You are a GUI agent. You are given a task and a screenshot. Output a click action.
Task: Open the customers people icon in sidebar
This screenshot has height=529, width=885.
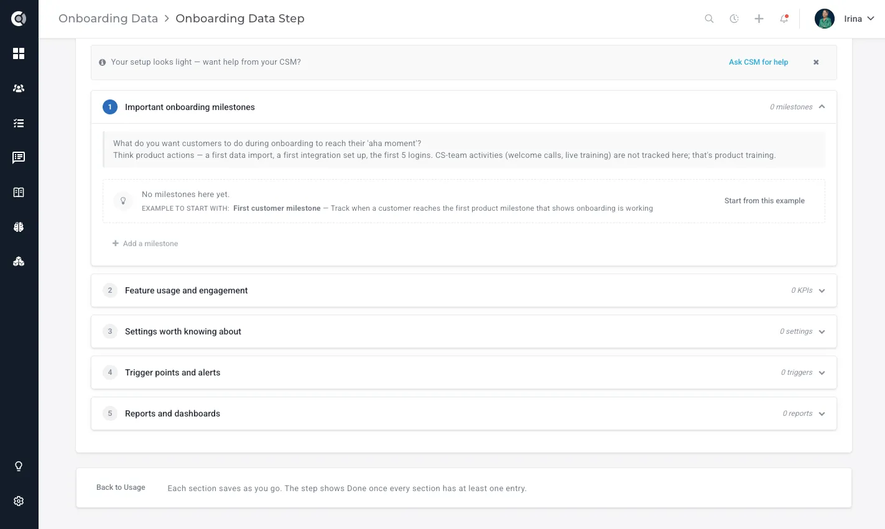pyautogui.click(x=19, y=88)
